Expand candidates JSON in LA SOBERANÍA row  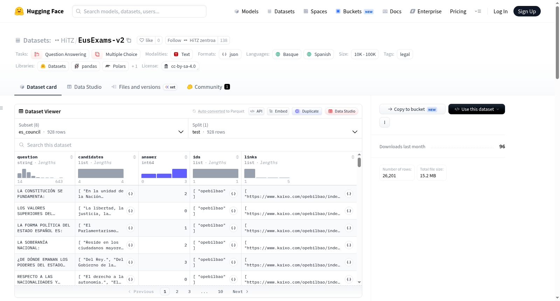pyautogui.click(x=131, y=245)
